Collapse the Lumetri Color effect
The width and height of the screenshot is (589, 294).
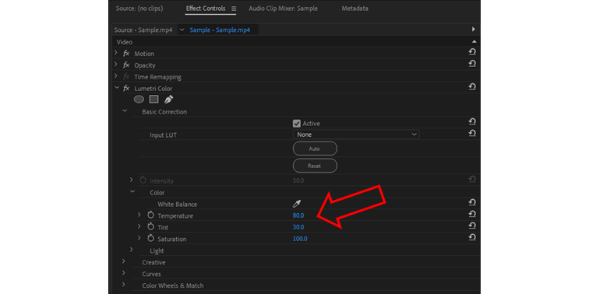(x=116, y=88)
